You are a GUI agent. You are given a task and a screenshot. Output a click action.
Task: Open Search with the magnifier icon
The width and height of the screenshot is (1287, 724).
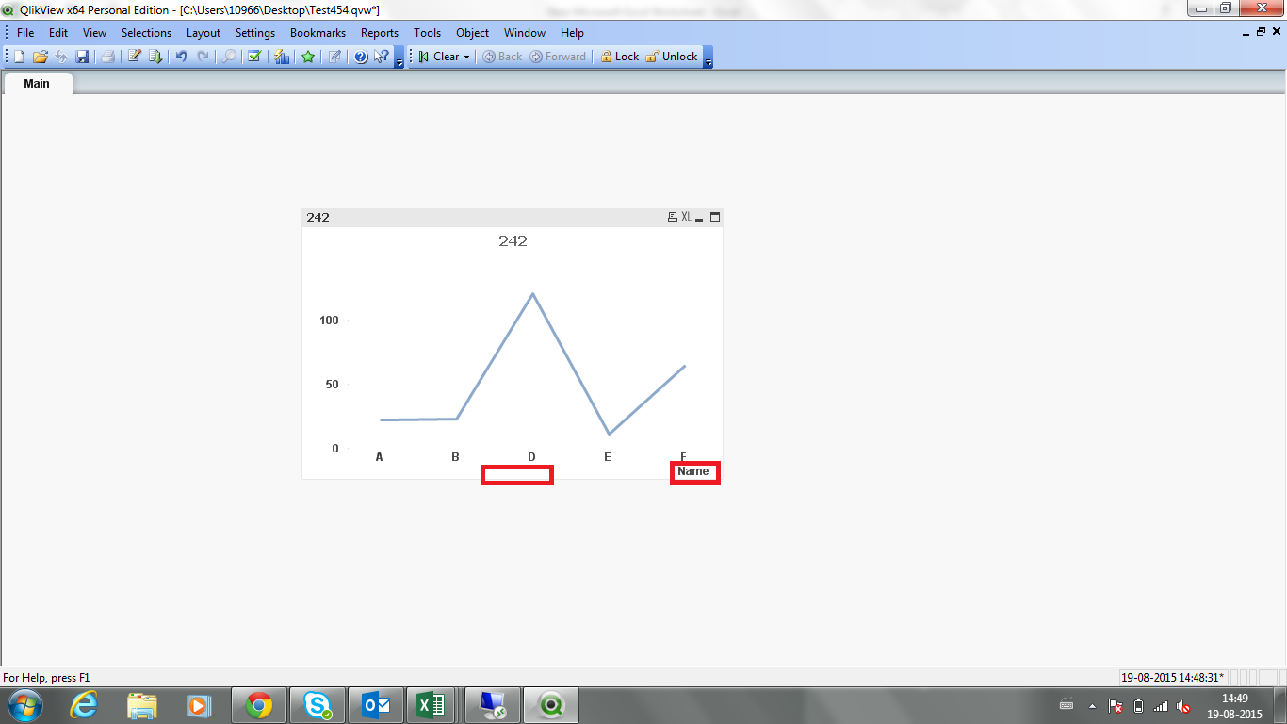229,57
